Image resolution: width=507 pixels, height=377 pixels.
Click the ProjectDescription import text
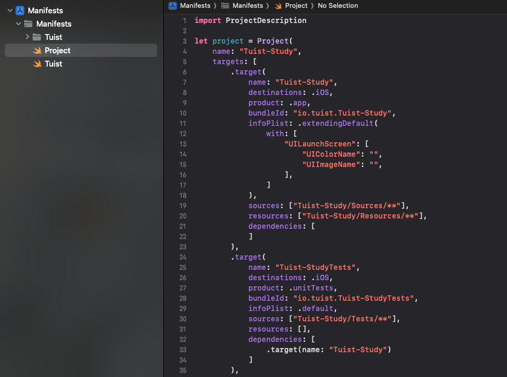click(x=266, y=21)
